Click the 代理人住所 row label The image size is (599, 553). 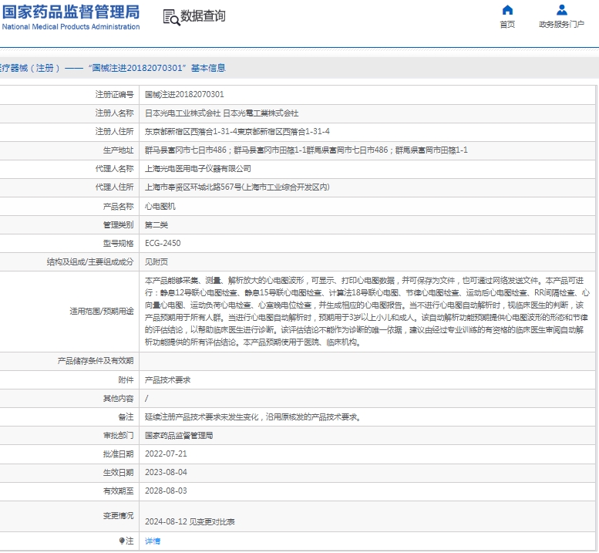click(x=115, y=187)
